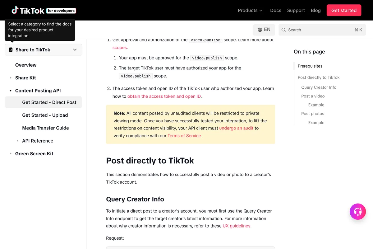The height and width of the screenshot is (249, 373).
Task: Open the Terms of Service link
Action: pos(184,136)
